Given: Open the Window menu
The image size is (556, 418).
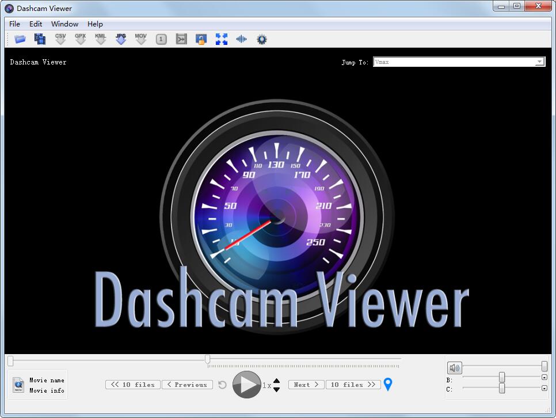Looking at the screenshot, I should point(64,24).
